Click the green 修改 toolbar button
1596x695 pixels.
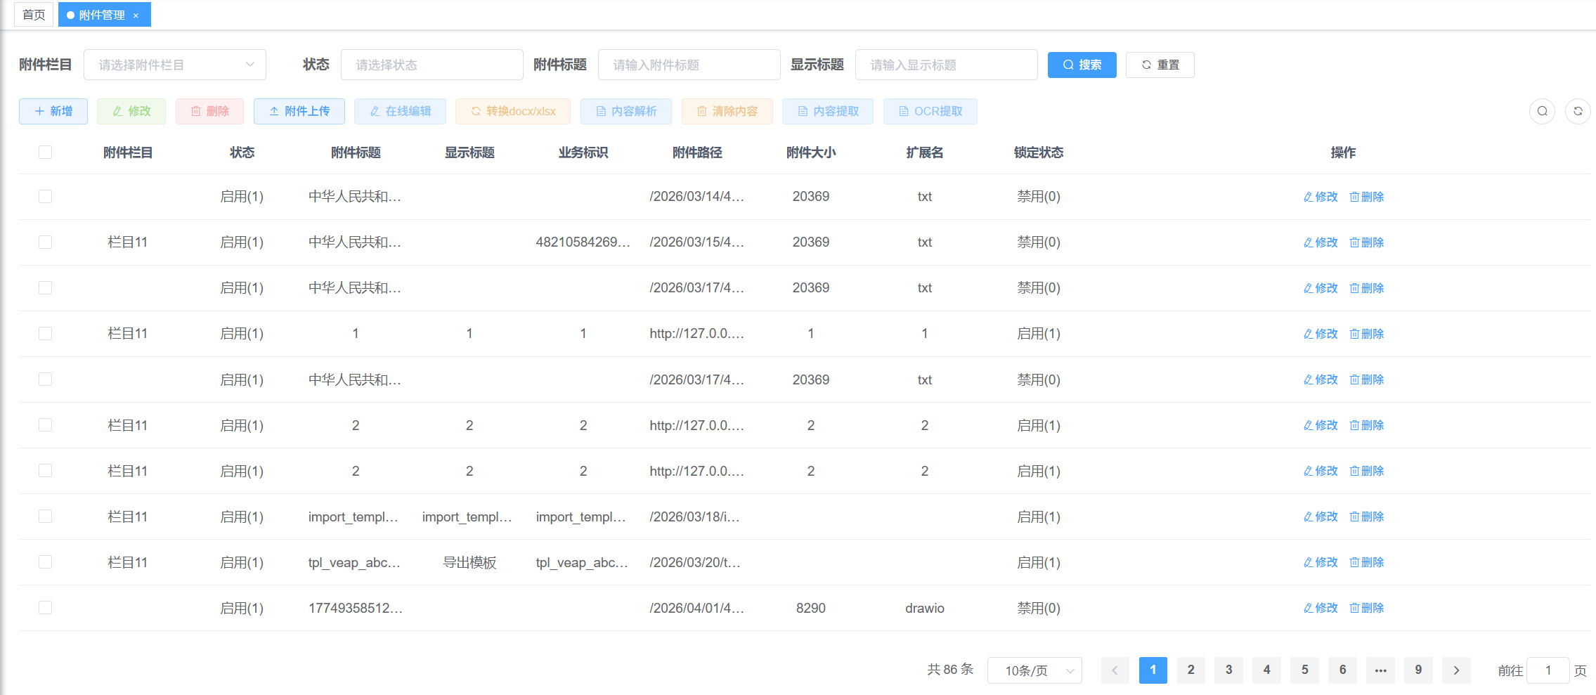[x=131, y=111]
